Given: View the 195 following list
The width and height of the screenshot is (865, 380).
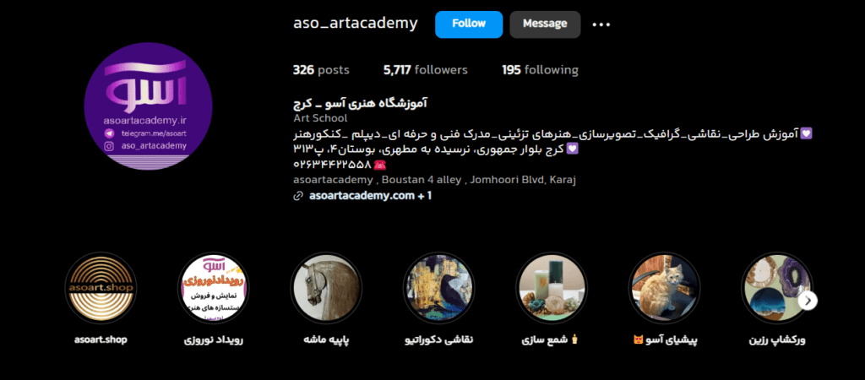Looking at the screenshot, I should (540, 70).
